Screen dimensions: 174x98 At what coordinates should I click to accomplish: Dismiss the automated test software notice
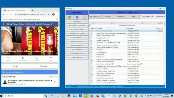(x=57, y=19)
